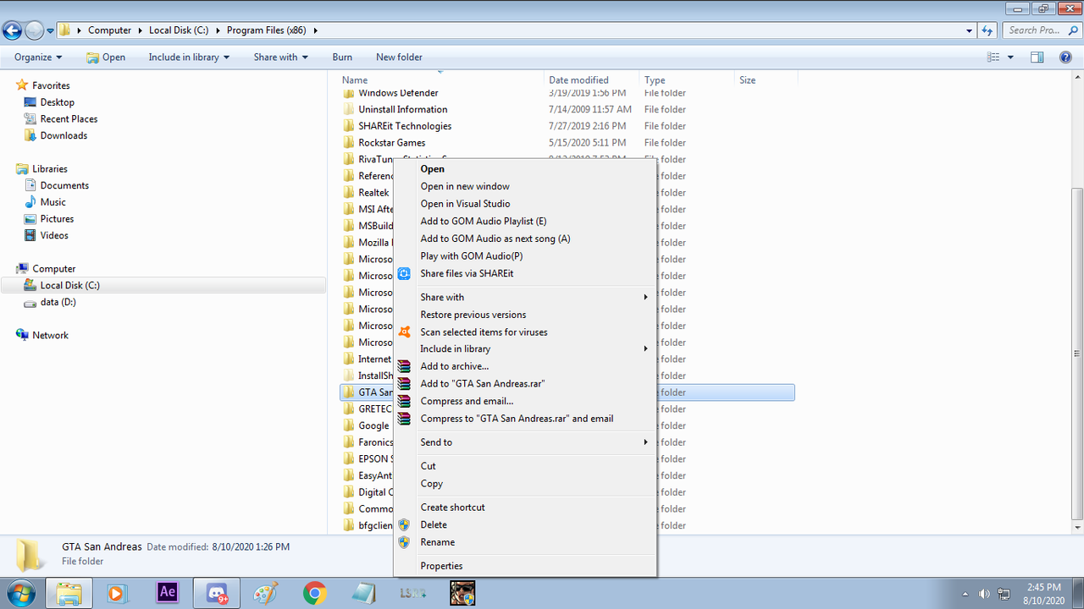Choose Open in new window
Viewport: 1084px width, 609px height.
[465, 186]
